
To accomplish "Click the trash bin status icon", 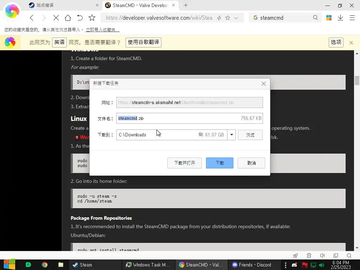I will point(309,255).
